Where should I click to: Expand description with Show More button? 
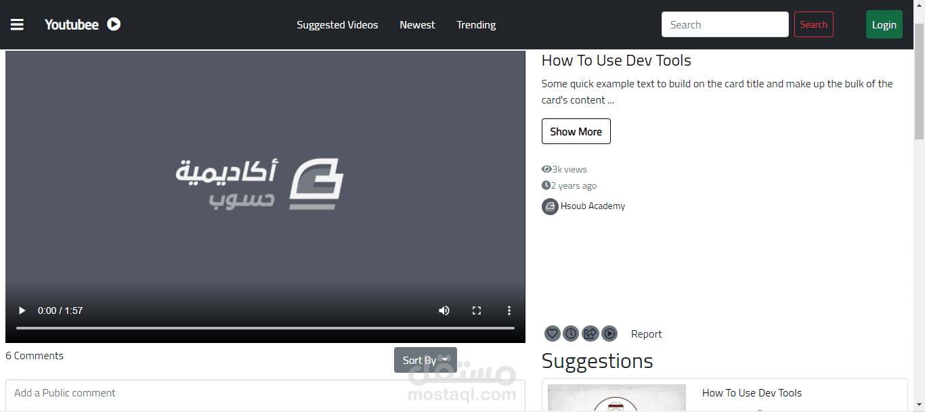tap(576, 131)
